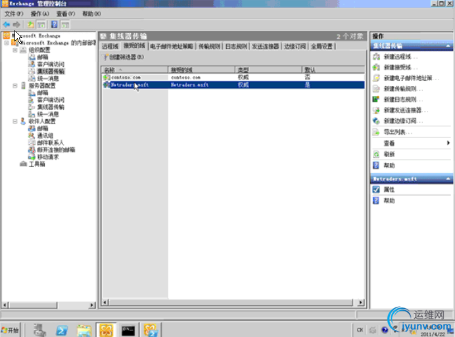Click the Back arrow toolbar icon

(x=7, y=25)
